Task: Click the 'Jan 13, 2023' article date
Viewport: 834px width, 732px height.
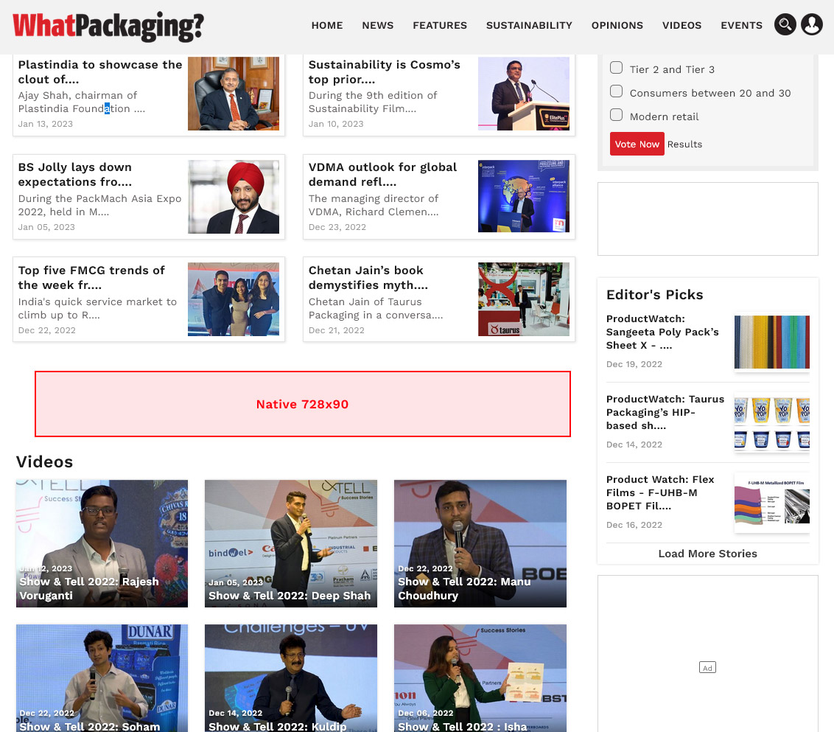Action: tap(45, 124)
